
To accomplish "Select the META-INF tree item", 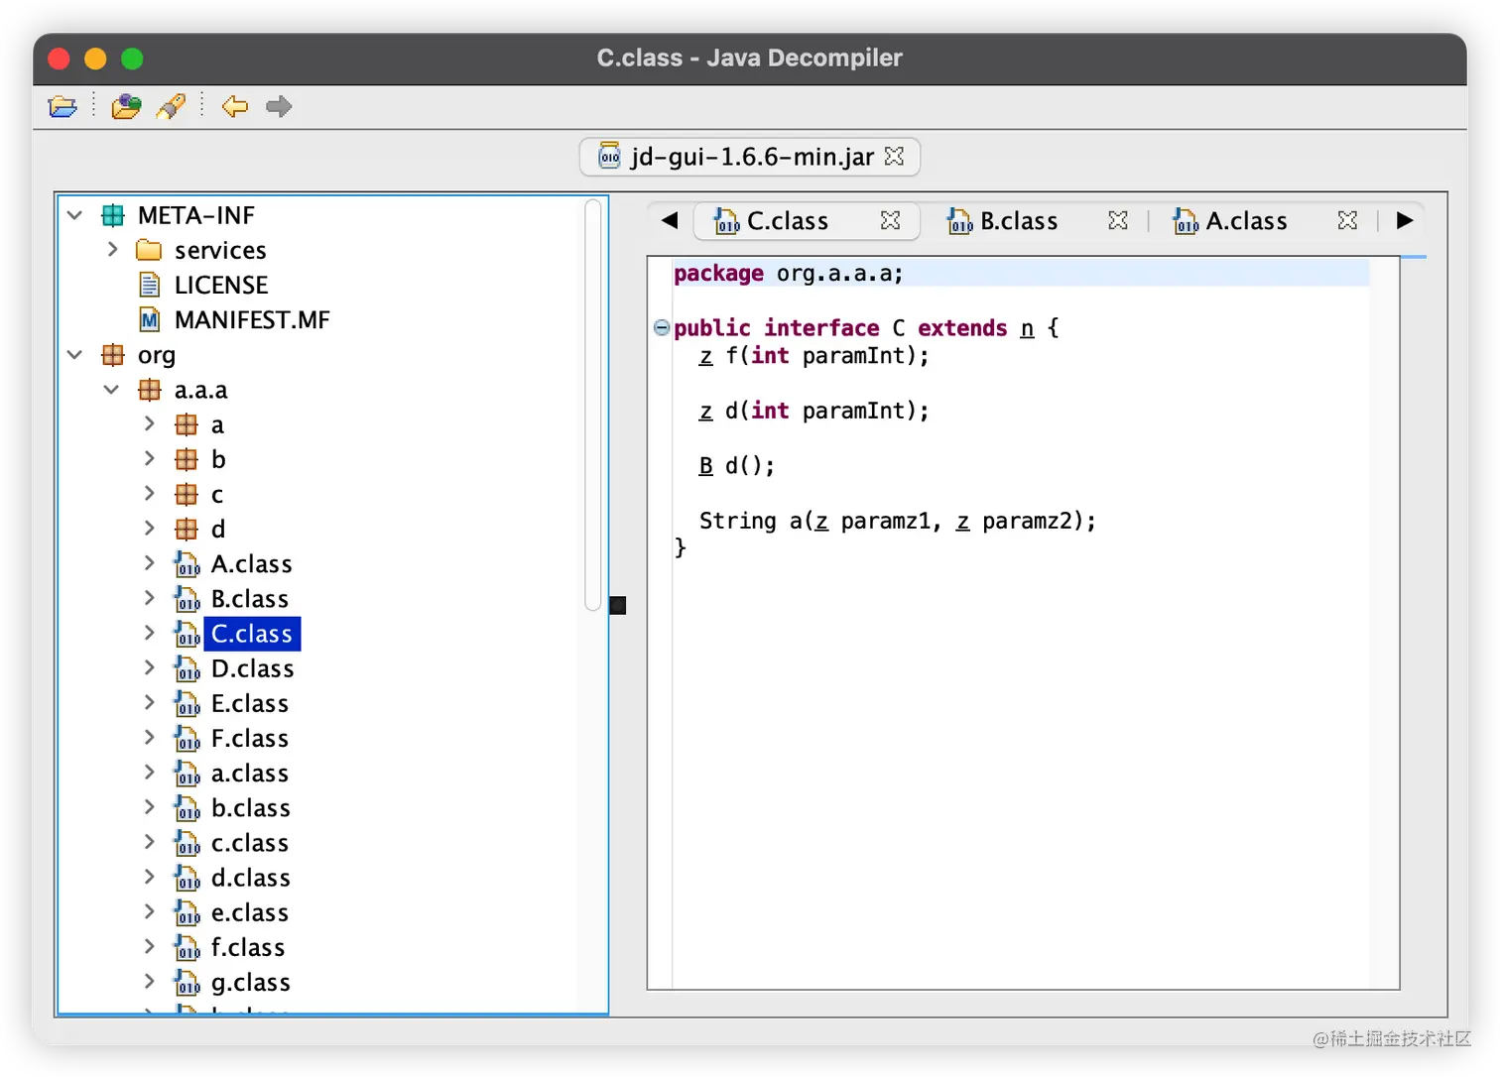I will pyautogui.click(x=196, y=215).
